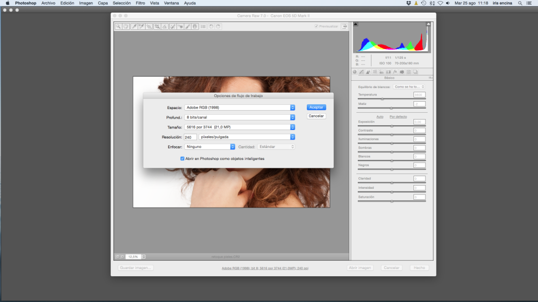Viewport: 538px width, 302px height.
Task: Click the Resolución input field
Action: [x=190, y=137]
